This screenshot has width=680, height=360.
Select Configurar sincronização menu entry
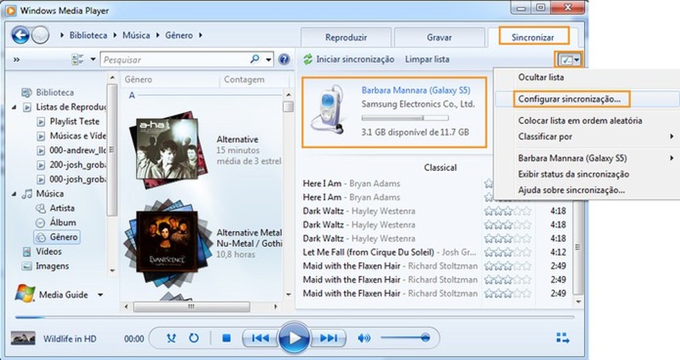point(569,99)
